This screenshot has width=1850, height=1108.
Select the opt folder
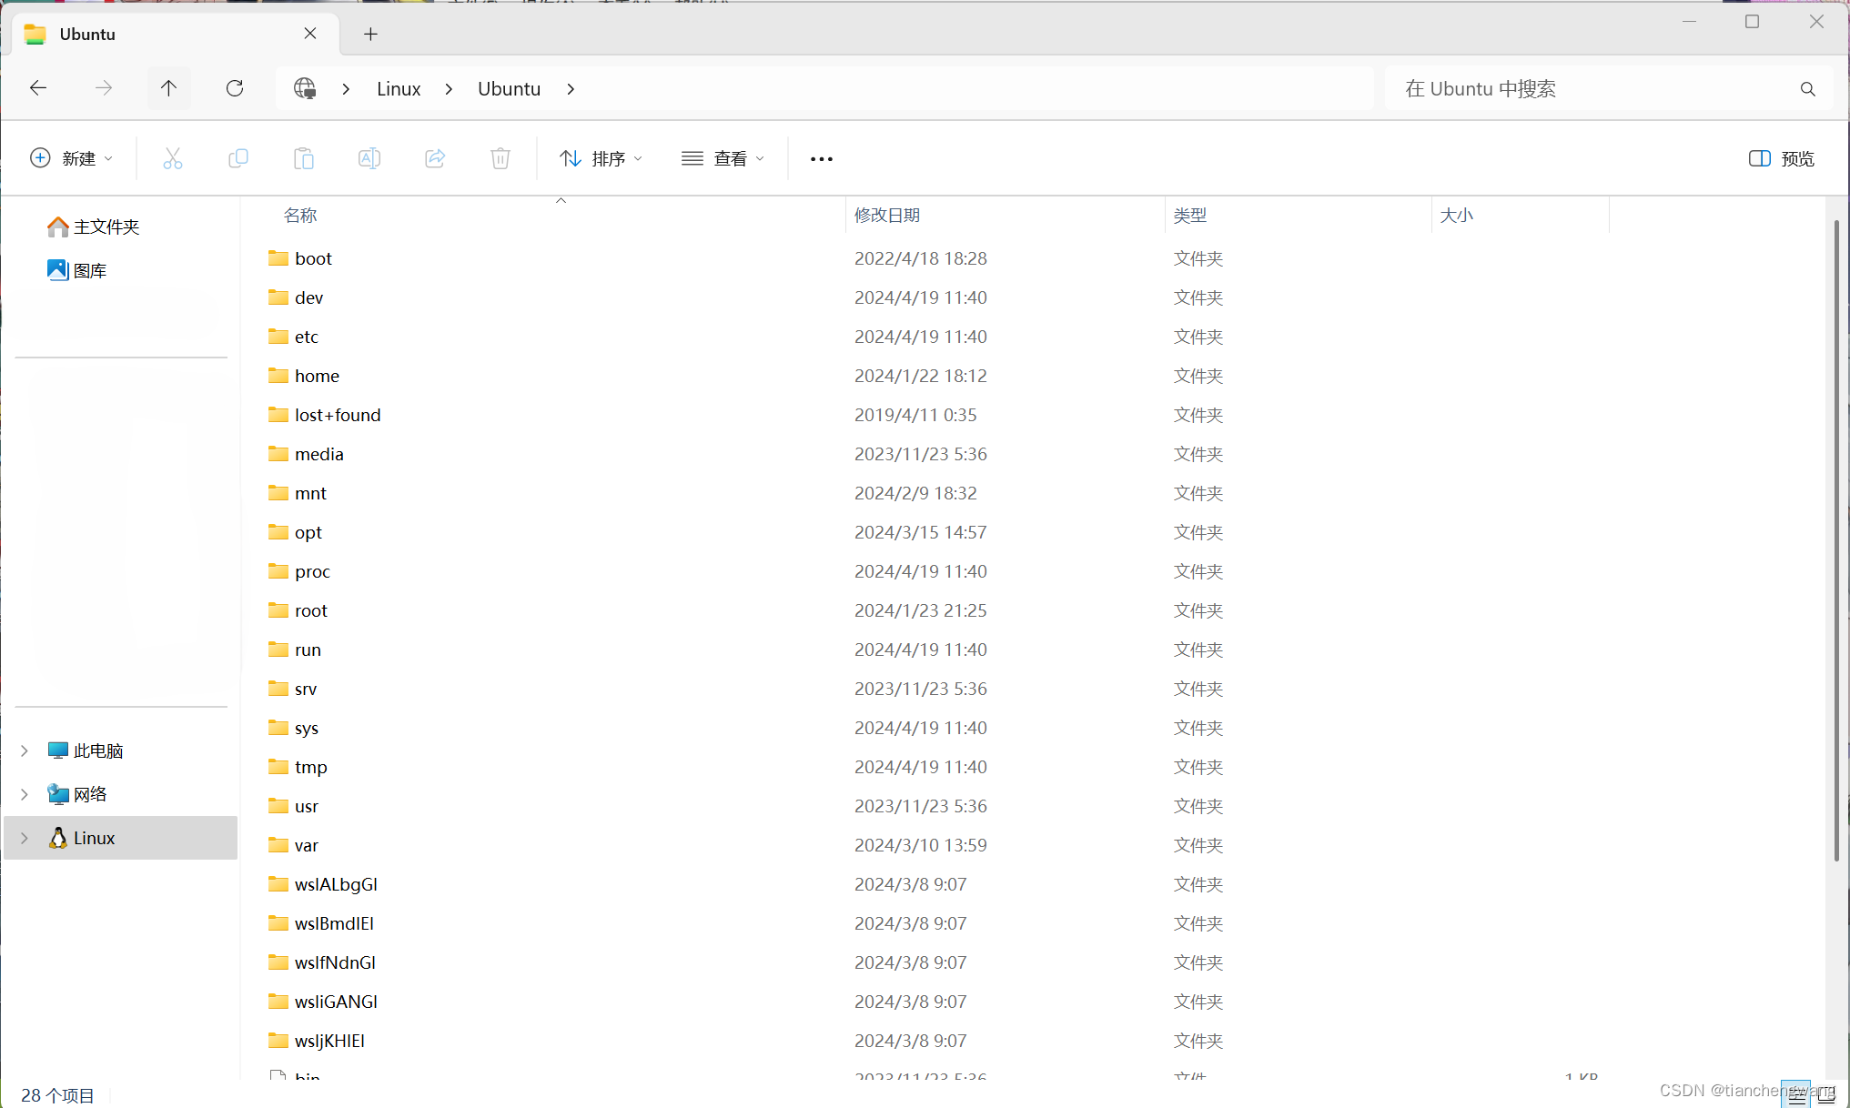(308, 532)
